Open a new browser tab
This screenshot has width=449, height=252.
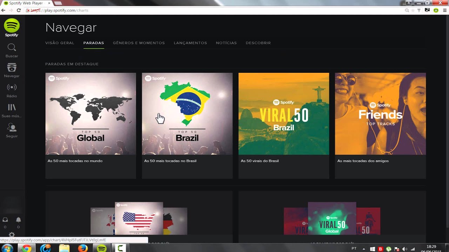(58, 3)
